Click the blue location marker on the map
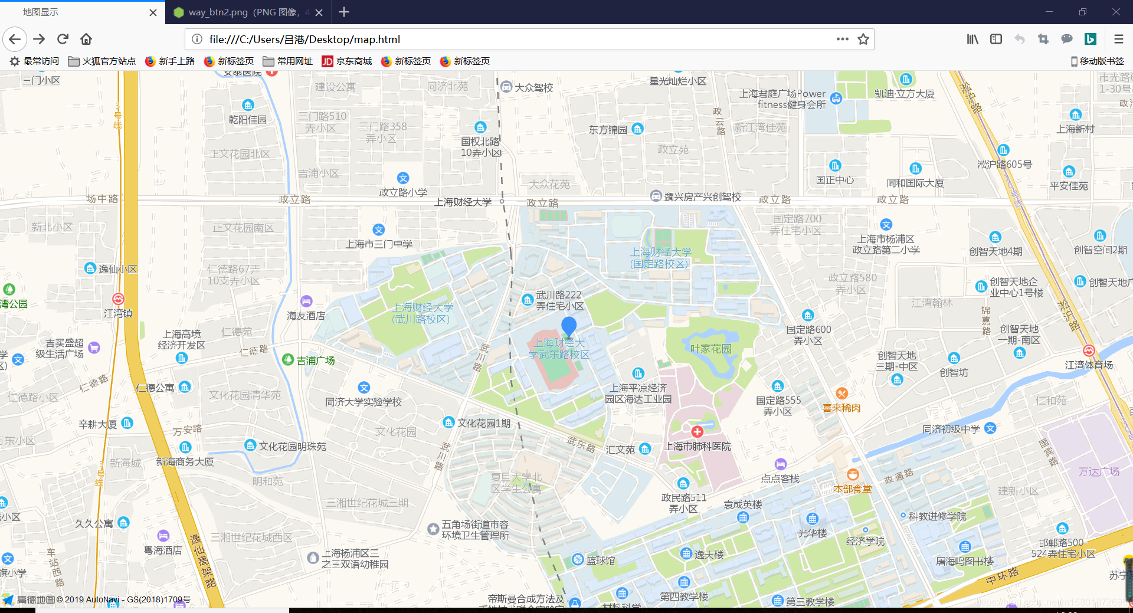 coord(569,327)
